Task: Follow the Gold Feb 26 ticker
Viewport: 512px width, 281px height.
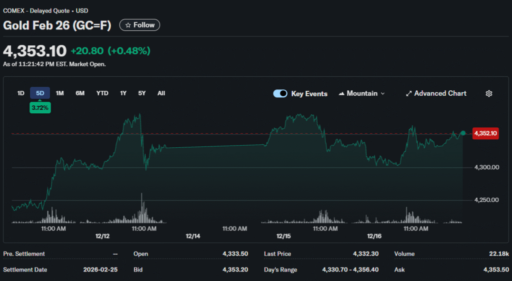Action: (139, 25)
